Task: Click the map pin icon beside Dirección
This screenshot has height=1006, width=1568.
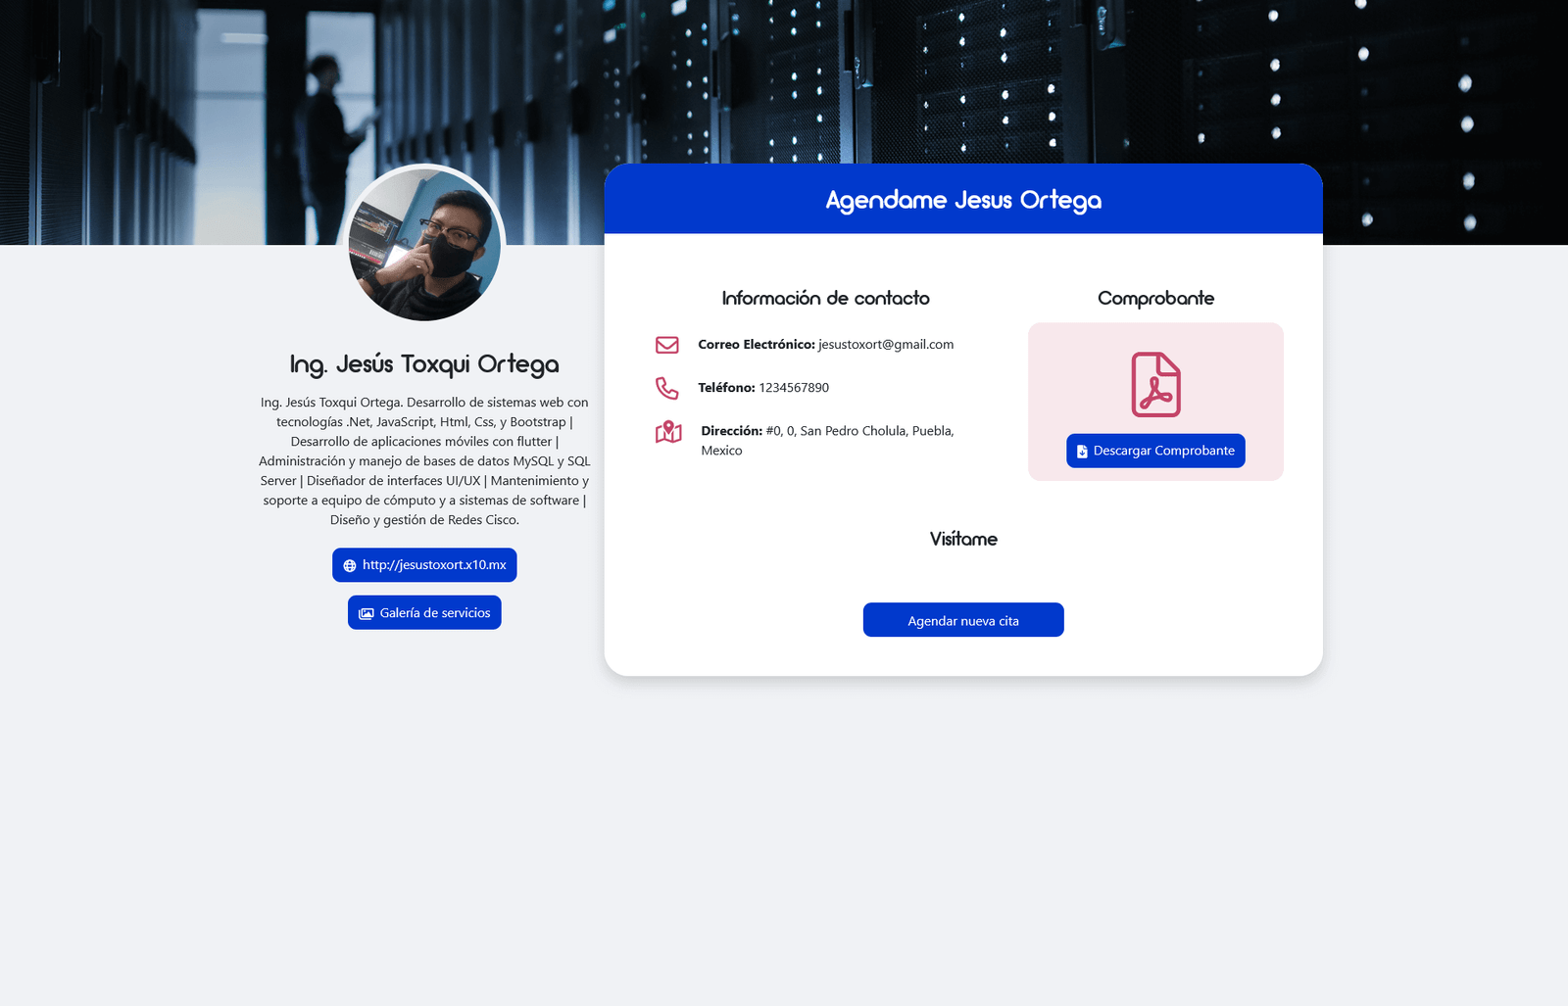Action: pos(668,432)
